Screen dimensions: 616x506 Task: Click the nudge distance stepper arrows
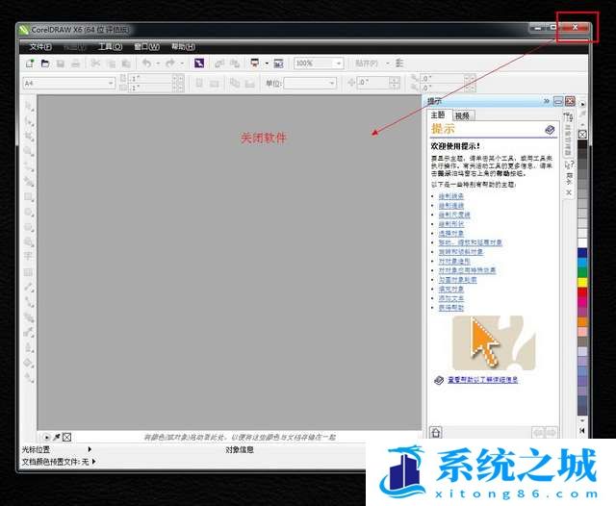coord(395,83)
